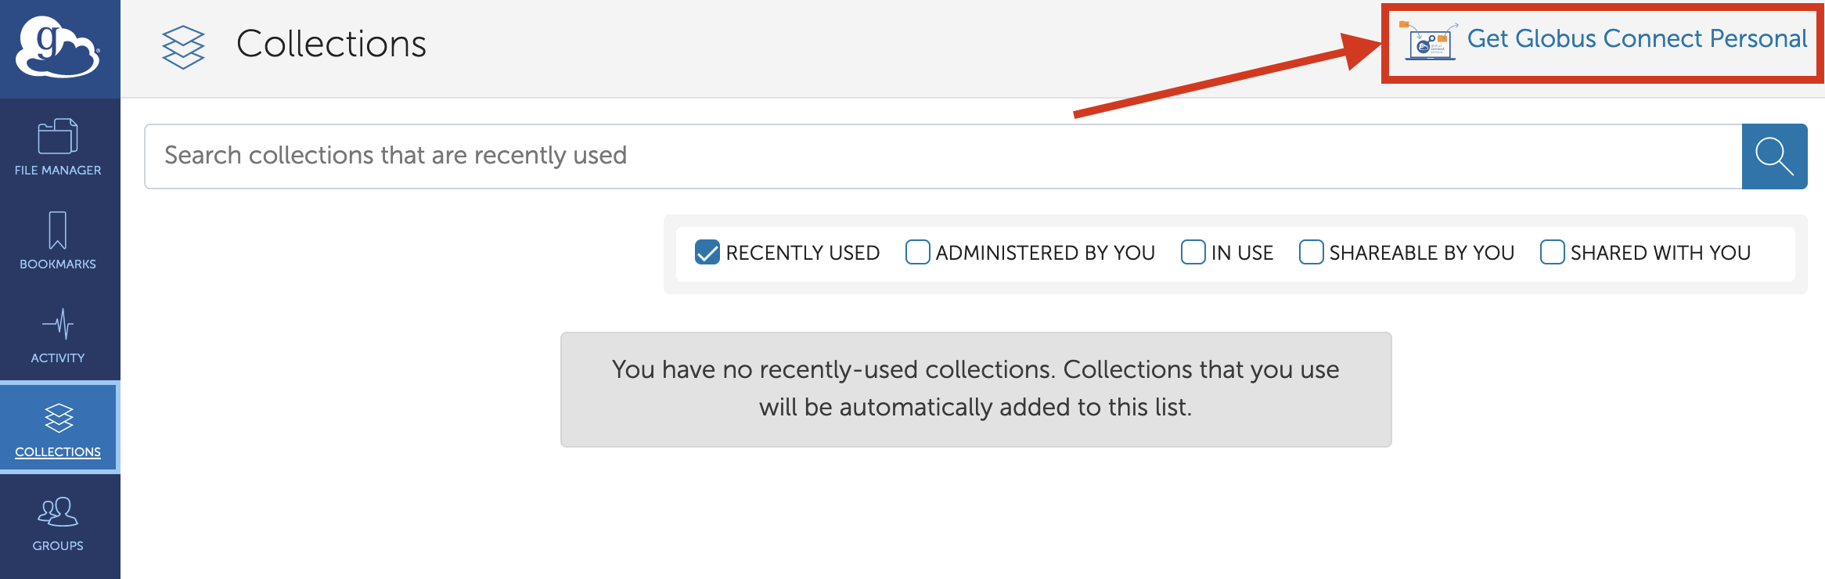Select the Collections stacked layers sidebar icon
1825x579 pixels.
click(59, 418)
